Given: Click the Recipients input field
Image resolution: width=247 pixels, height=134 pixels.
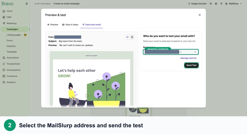Looking at the screenshot, I should (171, 52).
